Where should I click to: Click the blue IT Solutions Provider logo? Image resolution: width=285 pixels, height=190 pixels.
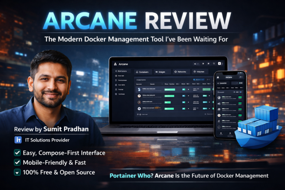pos(18,140)
